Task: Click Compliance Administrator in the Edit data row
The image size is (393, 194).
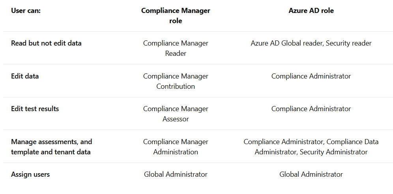Action: (x=311, y=76)
